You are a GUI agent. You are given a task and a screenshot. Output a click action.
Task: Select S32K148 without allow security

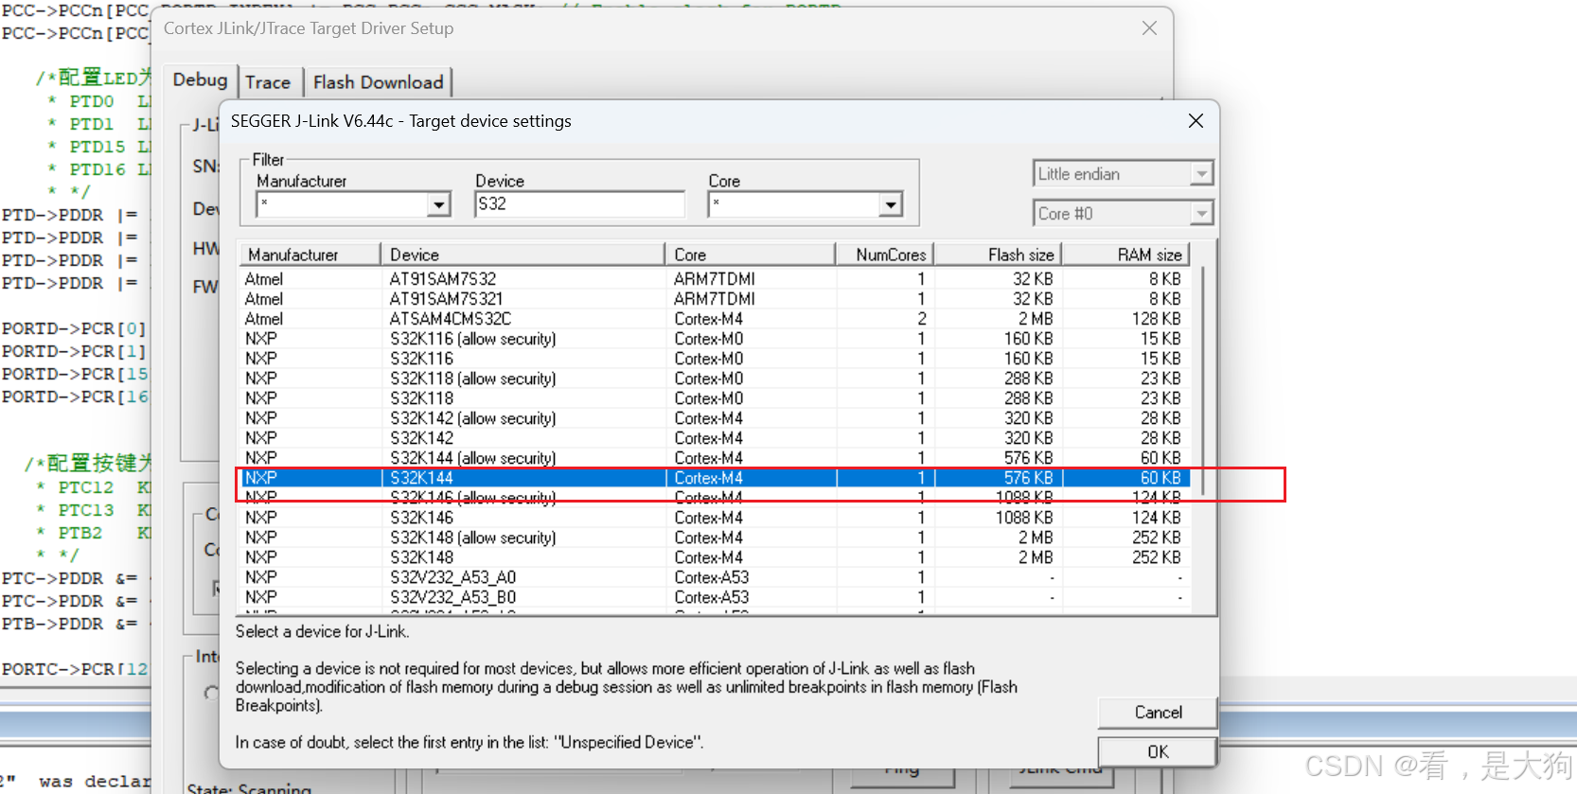pos(714,557)
